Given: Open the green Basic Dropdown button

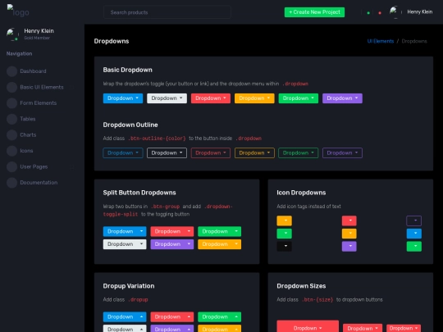Looking at the screenshot, I should click(x=299, y=98).
